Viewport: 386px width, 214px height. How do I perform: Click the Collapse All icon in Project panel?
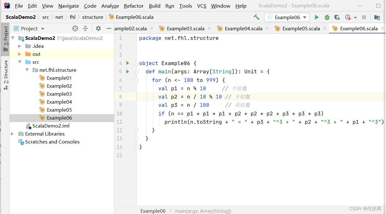point(85,28)
